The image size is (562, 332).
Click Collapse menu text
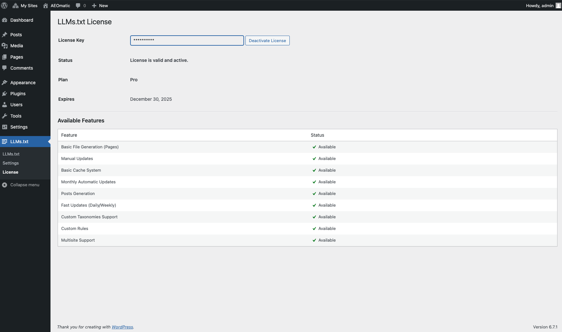25,185
